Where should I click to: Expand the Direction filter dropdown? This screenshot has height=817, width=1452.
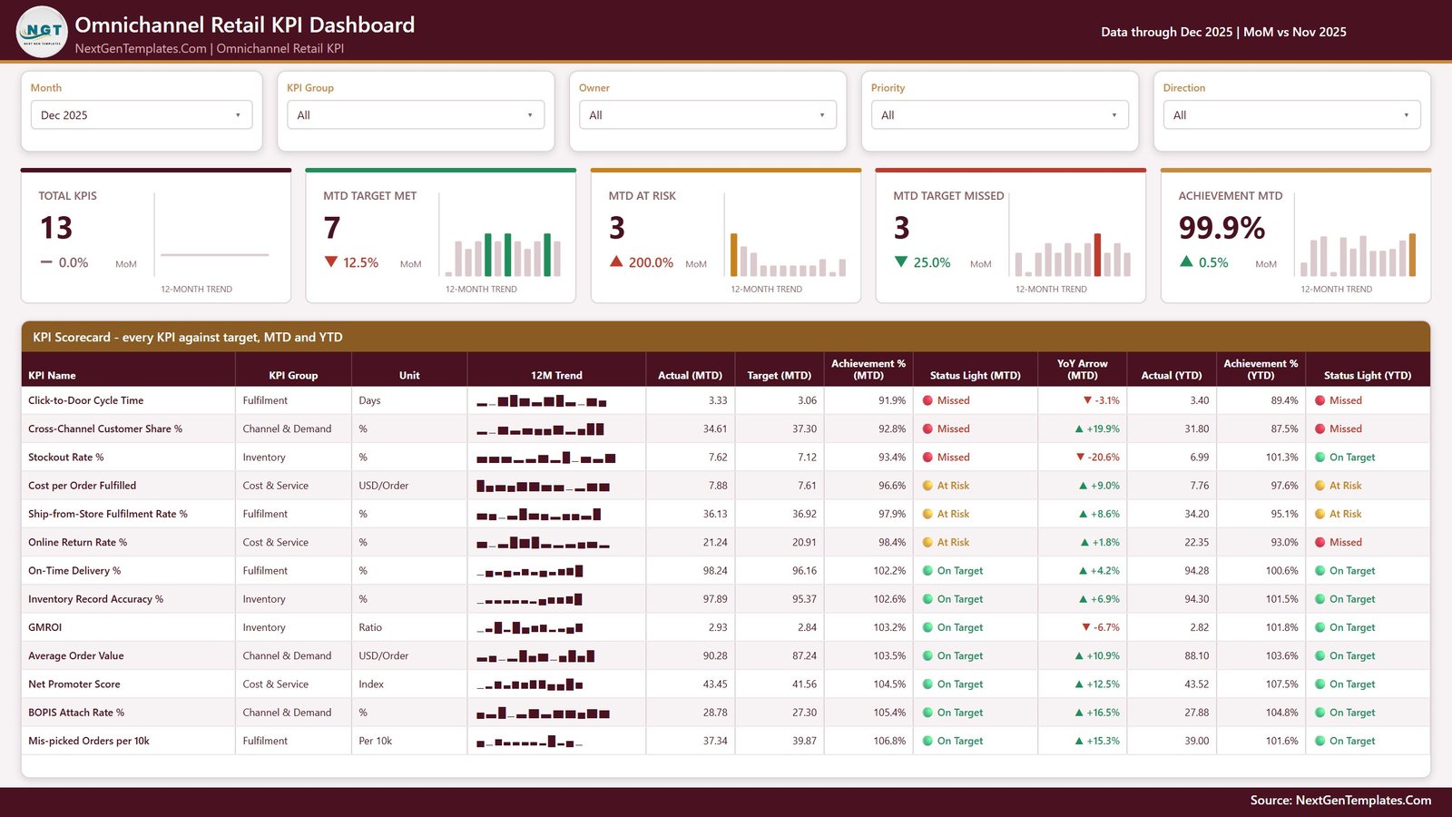(x=1292, y=115)
